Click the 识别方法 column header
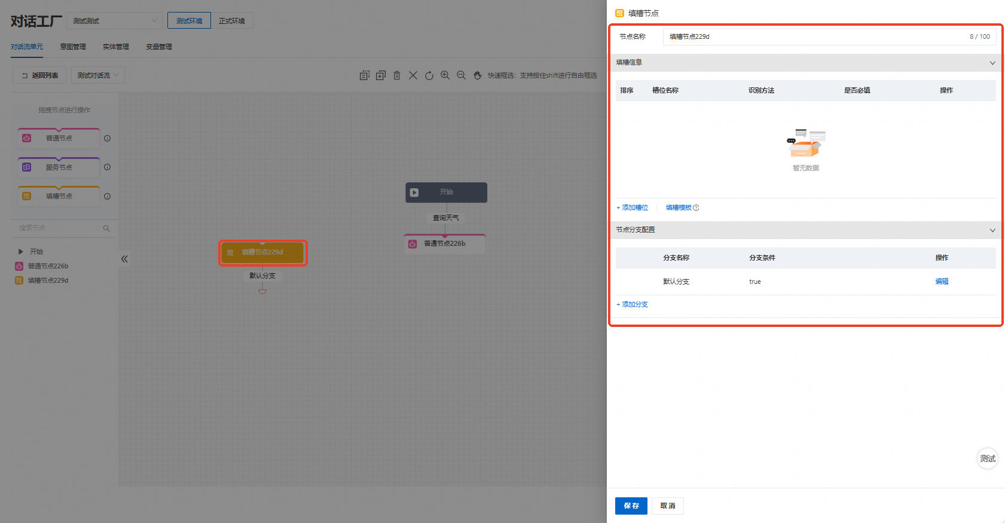The height and width of the screenshot is (523, 1005). coord(761,90)
